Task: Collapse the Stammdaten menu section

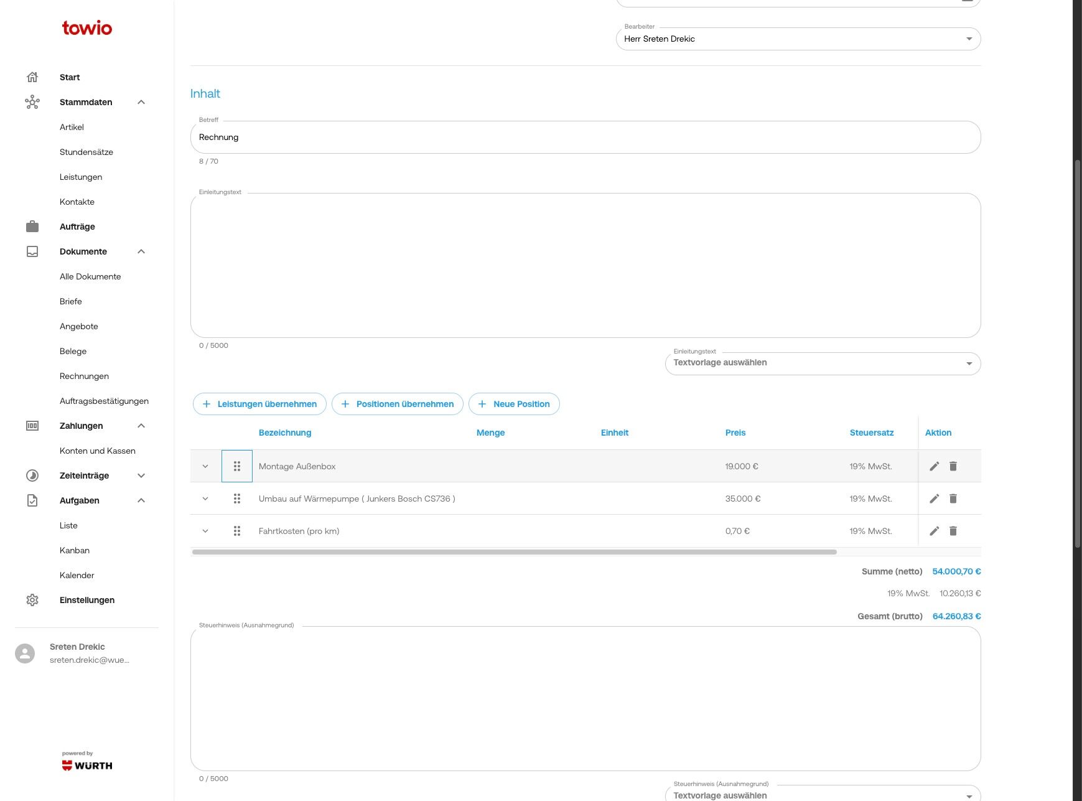Action: tap(141, 102)
